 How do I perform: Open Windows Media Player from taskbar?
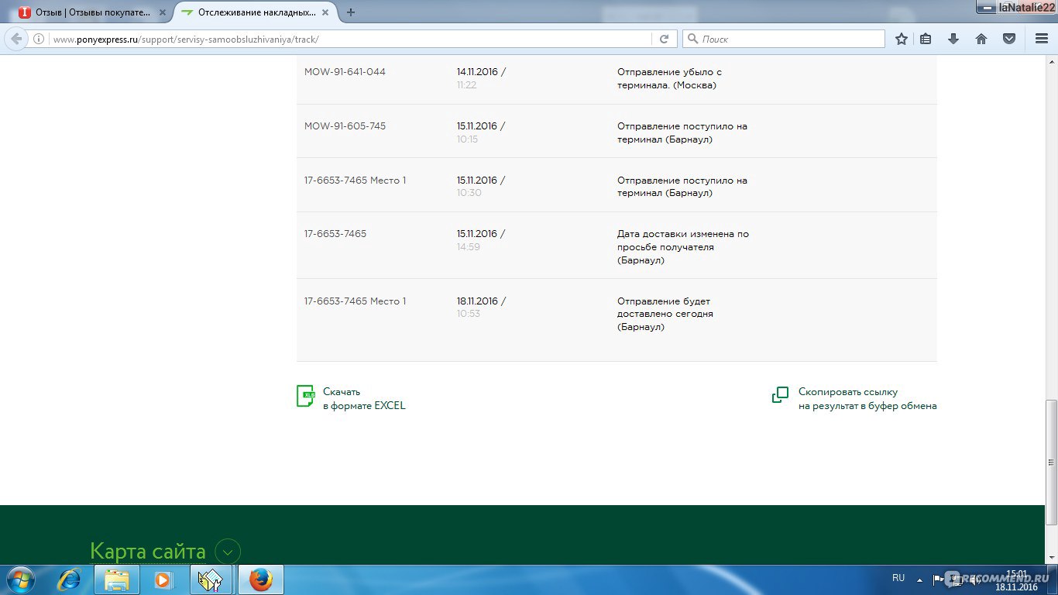click(x=163, y=580)
